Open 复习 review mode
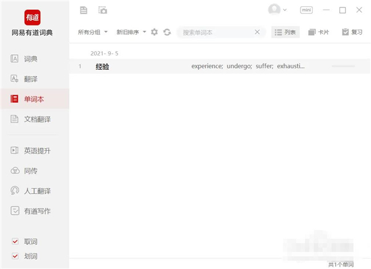The height and width of the screenshot is (269, 371). point(352,32)
